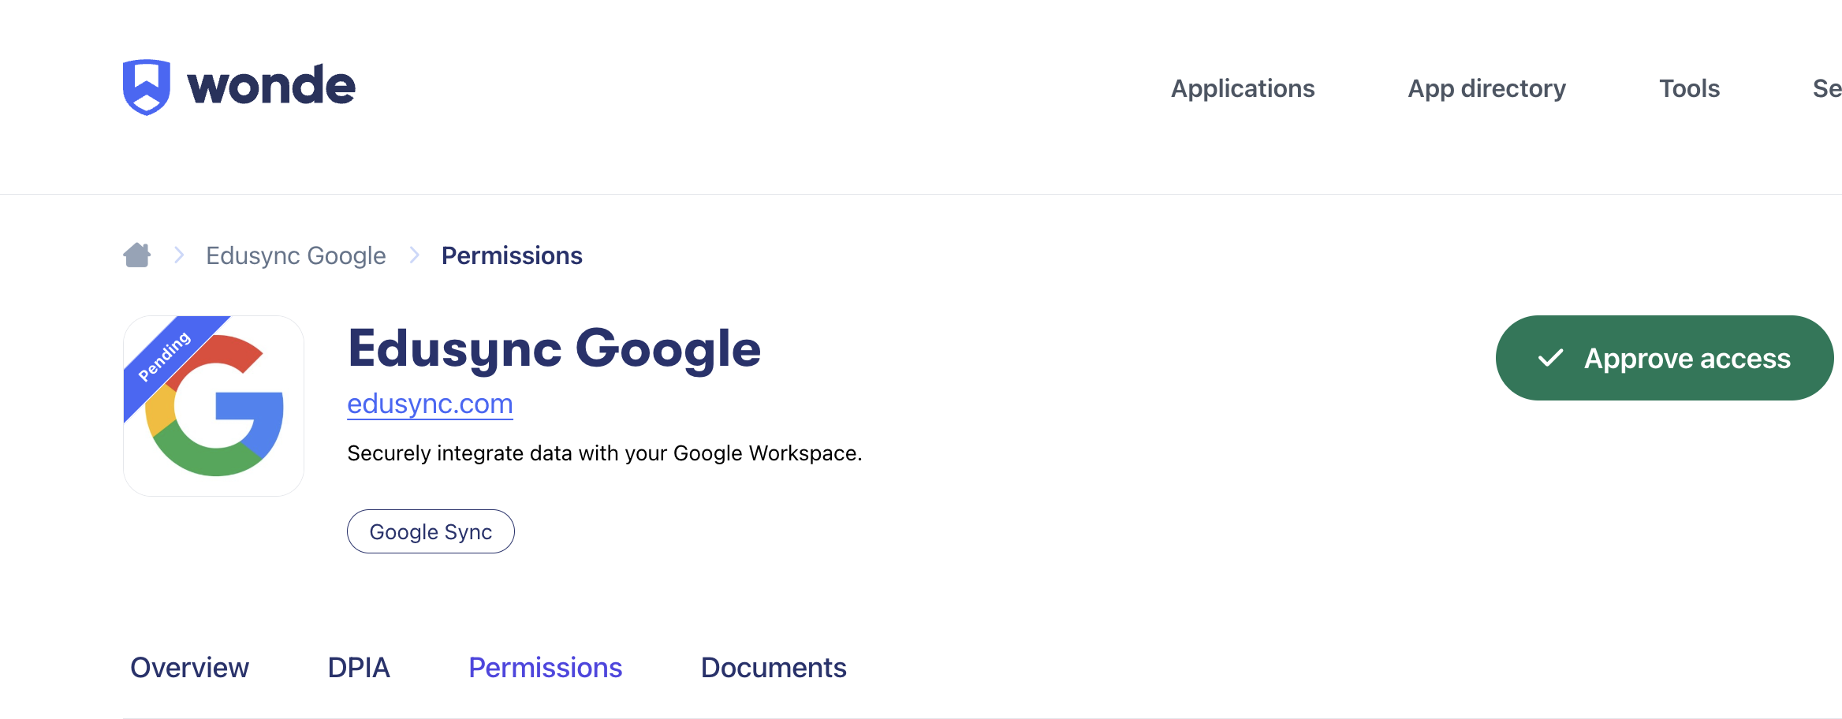
Task: Click the home breadcrumb icon
Action: pyautogui.click(x=137, y=255)
